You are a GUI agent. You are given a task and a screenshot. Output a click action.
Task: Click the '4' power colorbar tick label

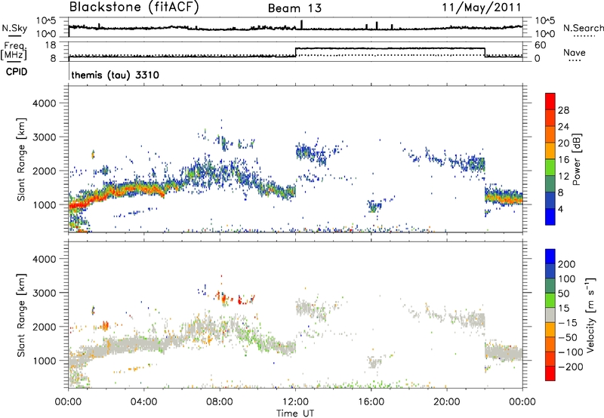point(560,209)
